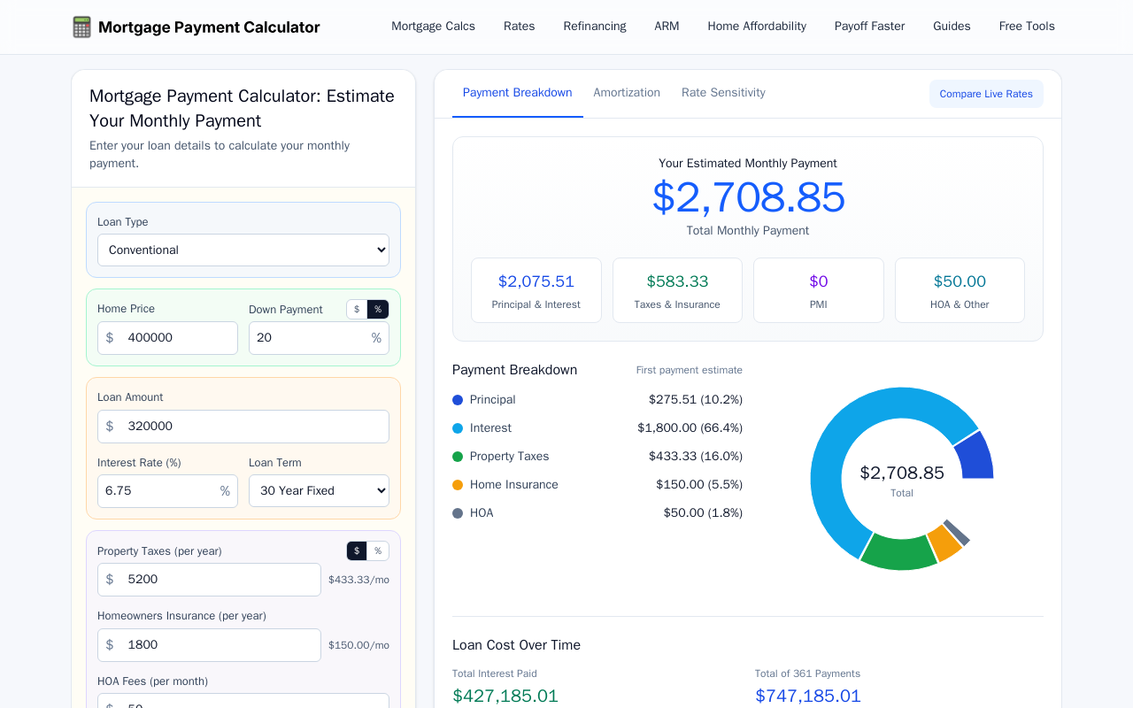Focus the Homeowners Insurance input field
The width and height of the screenshot is (1133, 708).
pos(209,645)
